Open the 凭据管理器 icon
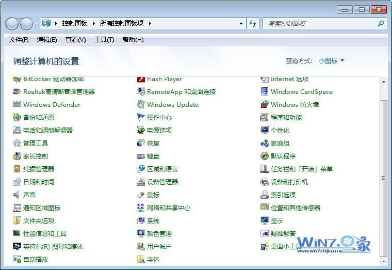 pyautogui.click(x=17, y=169)
